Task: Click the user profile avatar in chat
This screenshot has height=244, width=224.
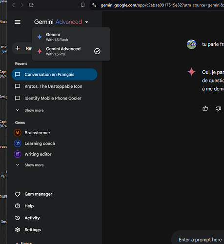Action: [191, 44]
